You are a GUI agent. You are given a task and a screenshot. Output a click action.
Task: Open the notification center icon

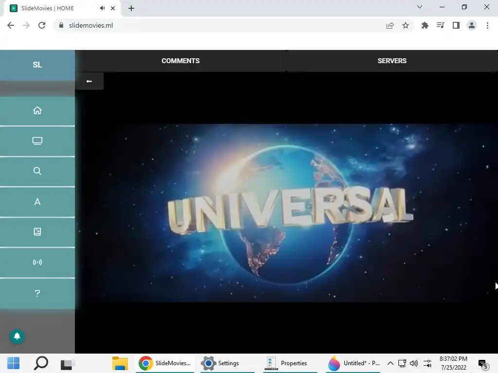pos(483,364)
